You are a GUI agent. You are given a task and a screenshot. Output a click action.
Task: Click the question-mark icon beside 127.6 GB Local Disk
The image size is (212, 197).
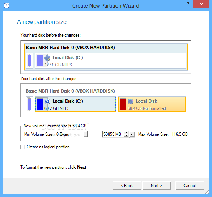pyautogui.click(x=47, y=58)
